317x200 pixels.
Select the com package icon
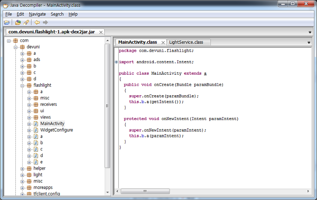point(15,41)
